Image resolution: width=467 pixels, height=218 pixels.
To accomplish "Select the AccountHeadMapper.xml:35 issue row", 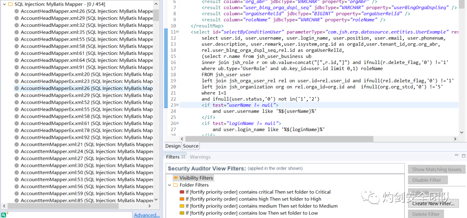I will pos(83,32).
